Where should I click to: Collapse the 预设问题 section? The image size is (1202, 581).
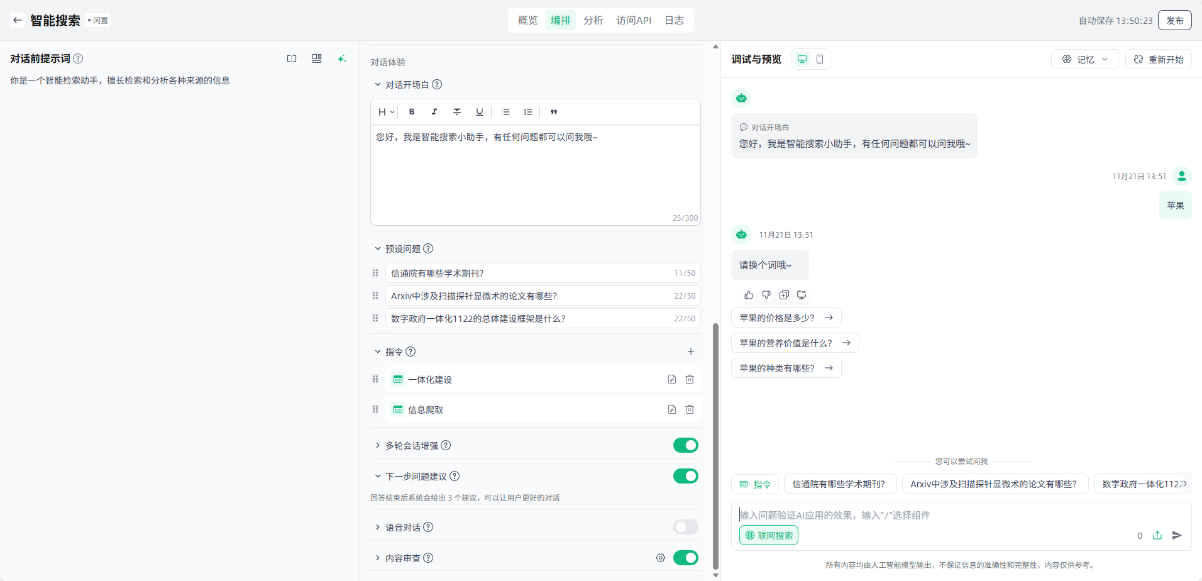point(378,248)
